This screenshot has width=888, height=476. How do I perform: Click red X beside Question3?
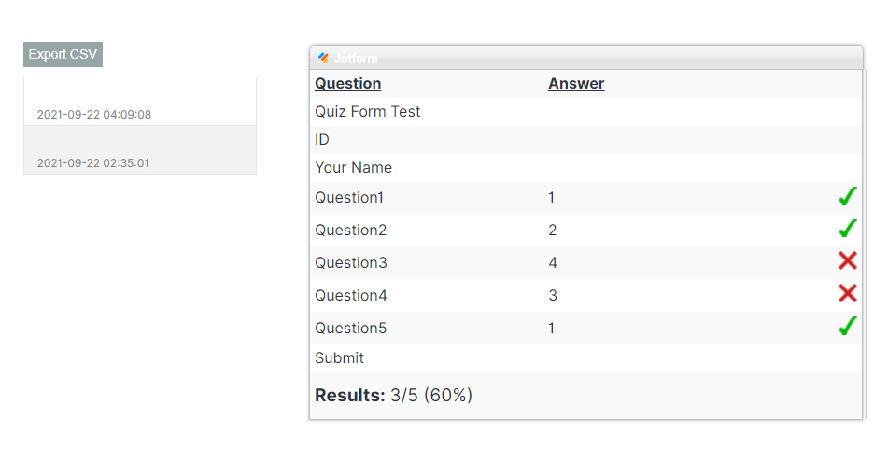tap(847, 262)
